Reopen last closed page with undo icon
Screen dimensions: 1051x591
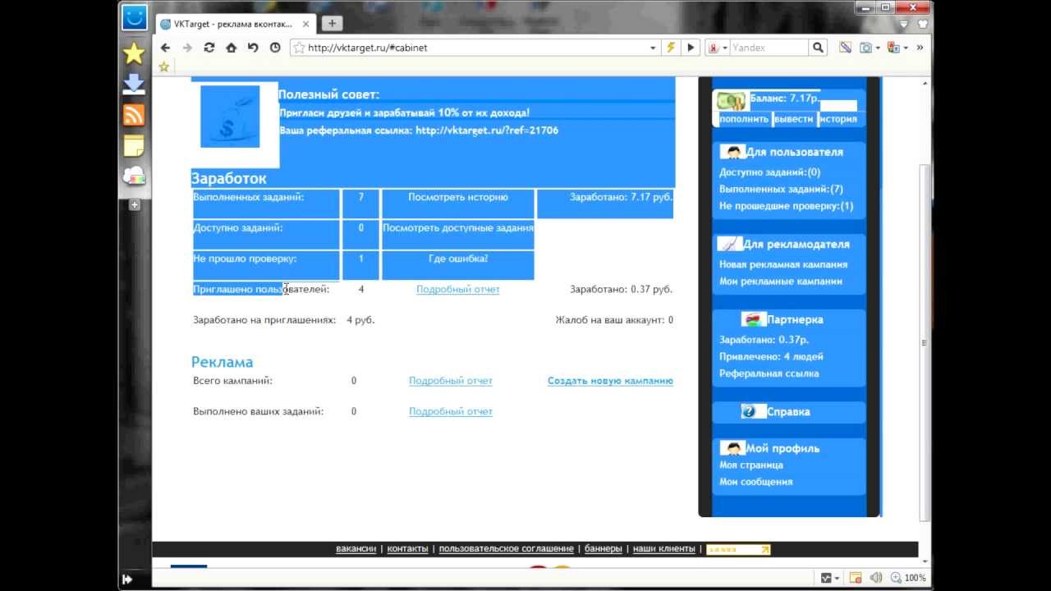(253, 48)
